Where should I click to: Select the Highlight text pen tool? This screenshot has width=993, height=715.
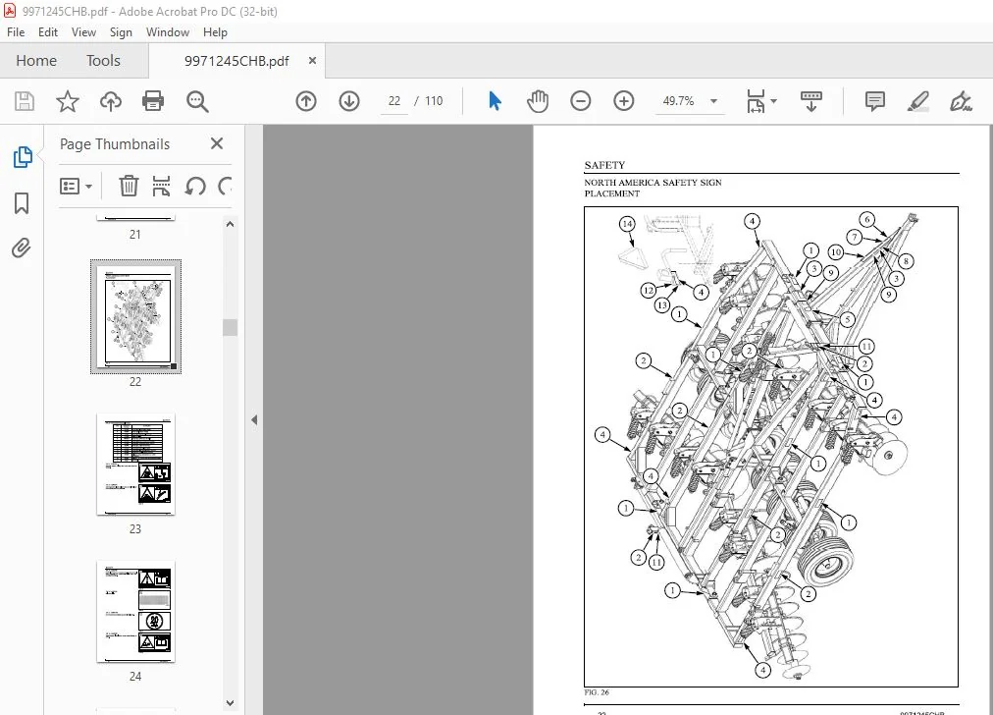917,101
